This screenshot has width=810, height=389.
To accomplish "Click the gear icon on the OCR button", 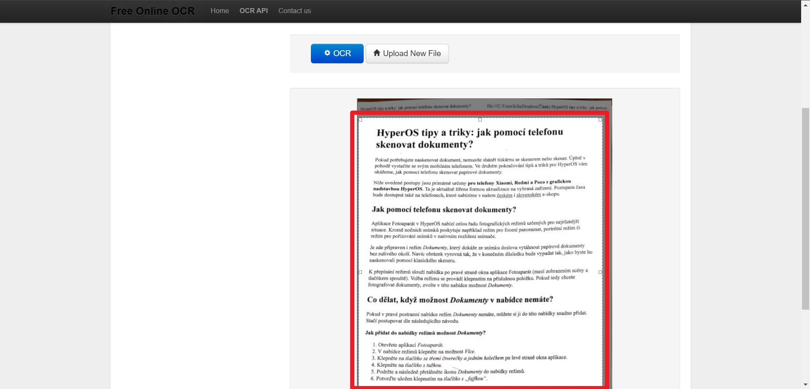I will coord(327,53).
